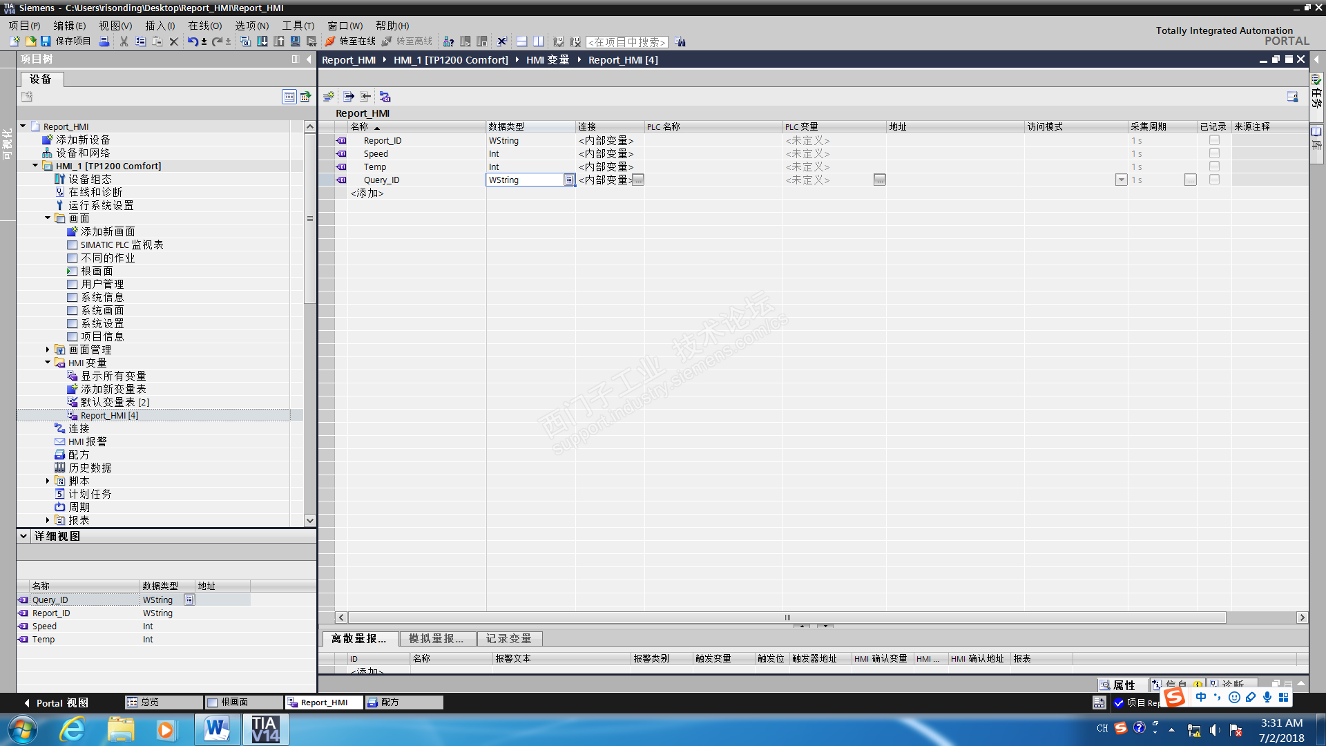Toggle logged checkbox for Report_ID tag
The height and width of the screenshot is (746, 1326).
click(1214, 140)
